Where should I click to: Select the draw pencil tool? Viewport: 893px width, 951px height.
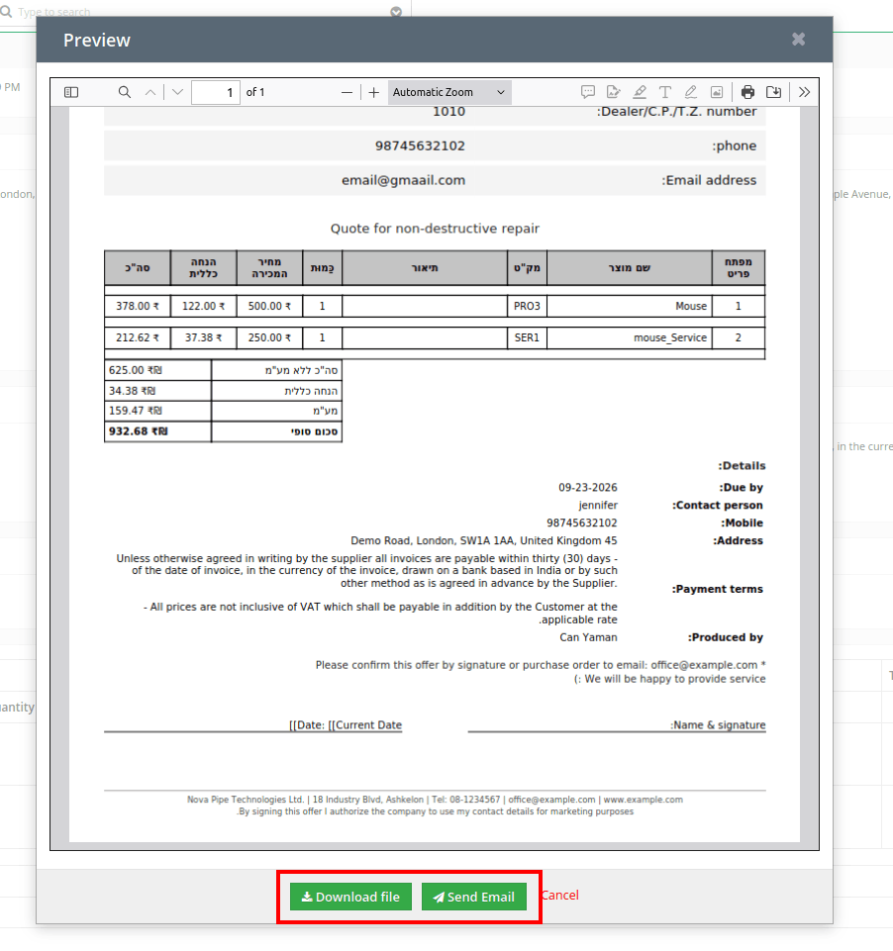click(x=690, y=92)
